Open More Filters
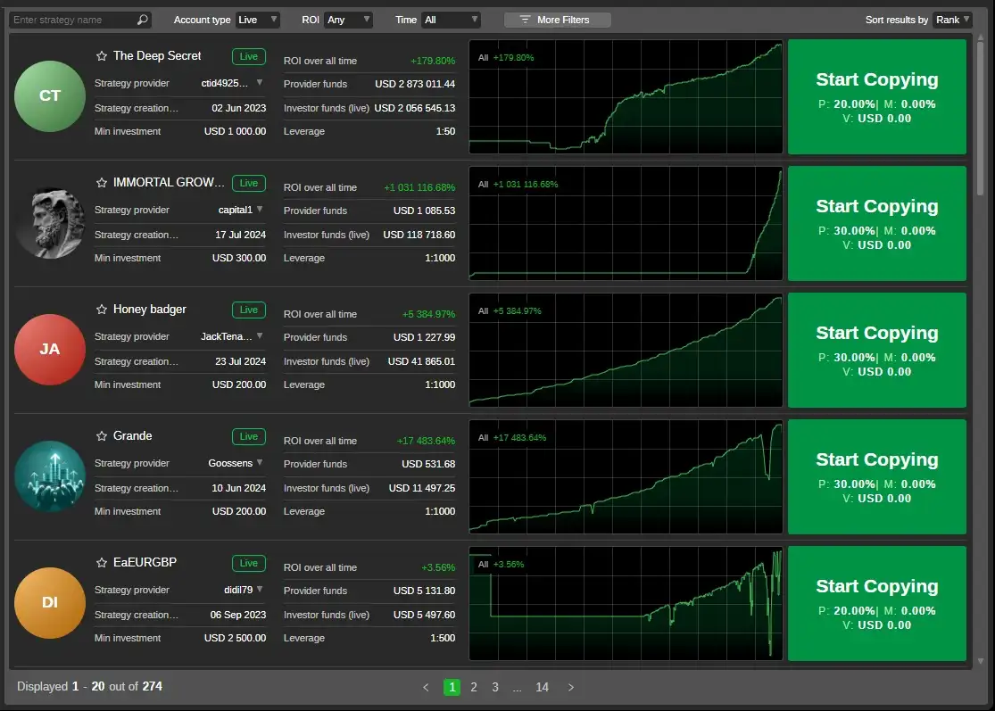Viewport: 995px width, 711px height. tap(557, 20)
